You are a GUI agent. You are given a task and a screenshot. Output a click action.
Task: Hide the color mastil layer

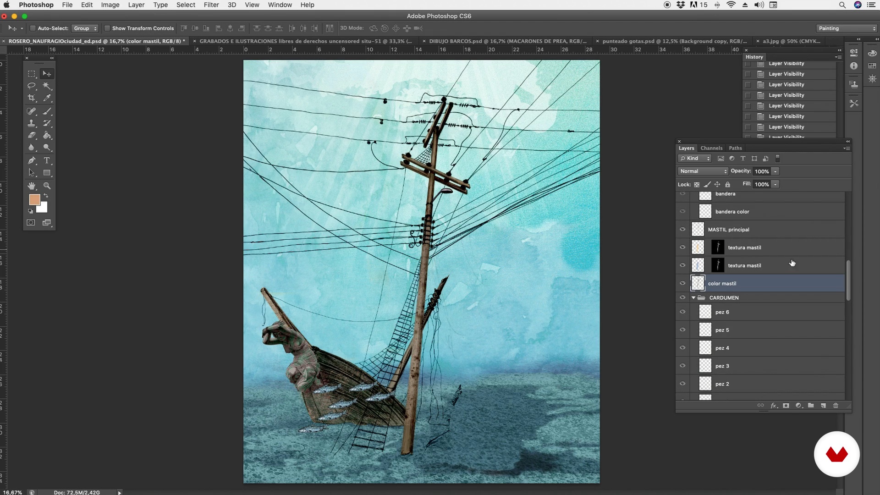[682, 283]
